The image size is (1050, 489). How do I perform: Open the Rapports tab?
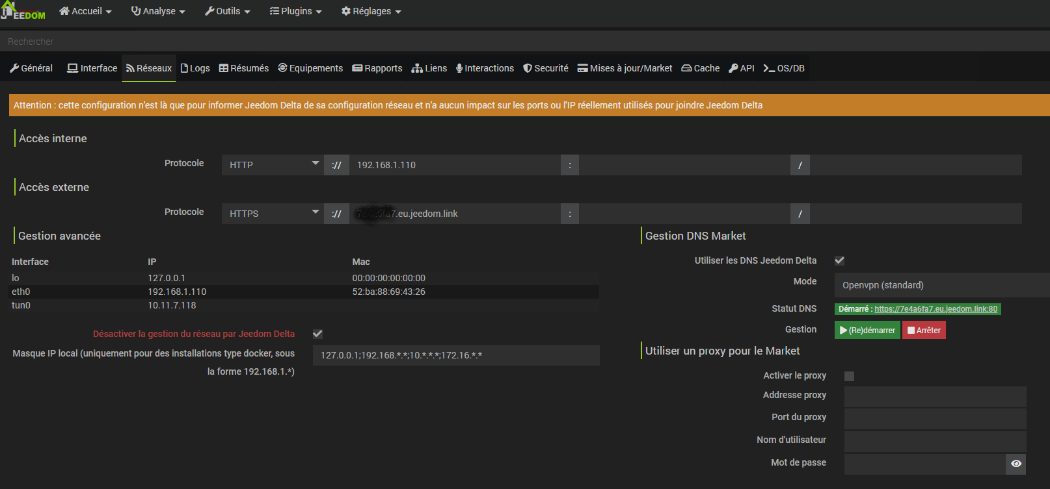click(377, 68)
